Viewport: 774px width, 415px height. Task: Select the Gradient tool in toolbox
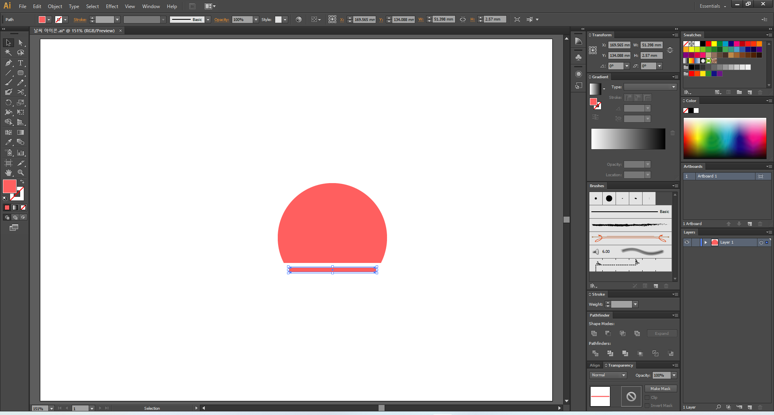21,132
